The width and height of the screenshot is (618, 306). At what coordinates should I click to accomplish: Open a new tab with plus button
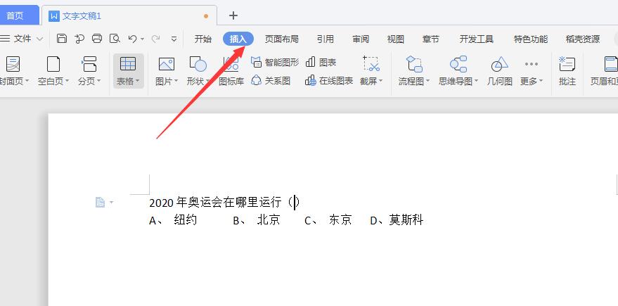click(233, 15)
